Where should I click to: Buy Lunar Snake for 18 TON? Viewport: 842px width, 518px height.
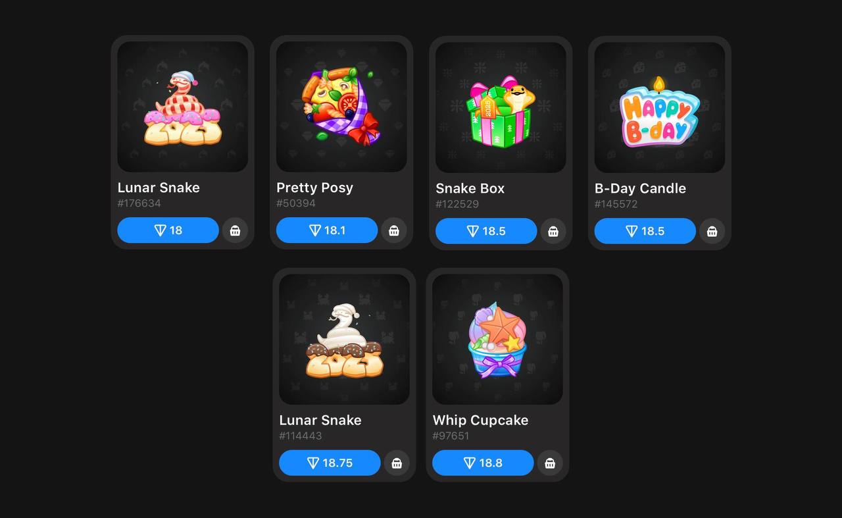(x=168, y=230)
